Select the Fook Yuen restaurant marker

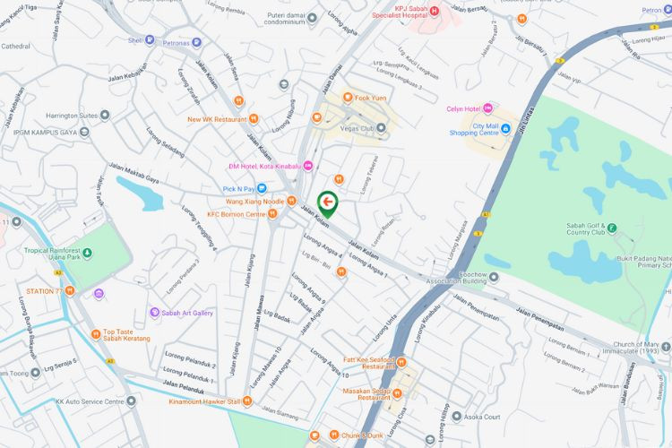(348, 98)
